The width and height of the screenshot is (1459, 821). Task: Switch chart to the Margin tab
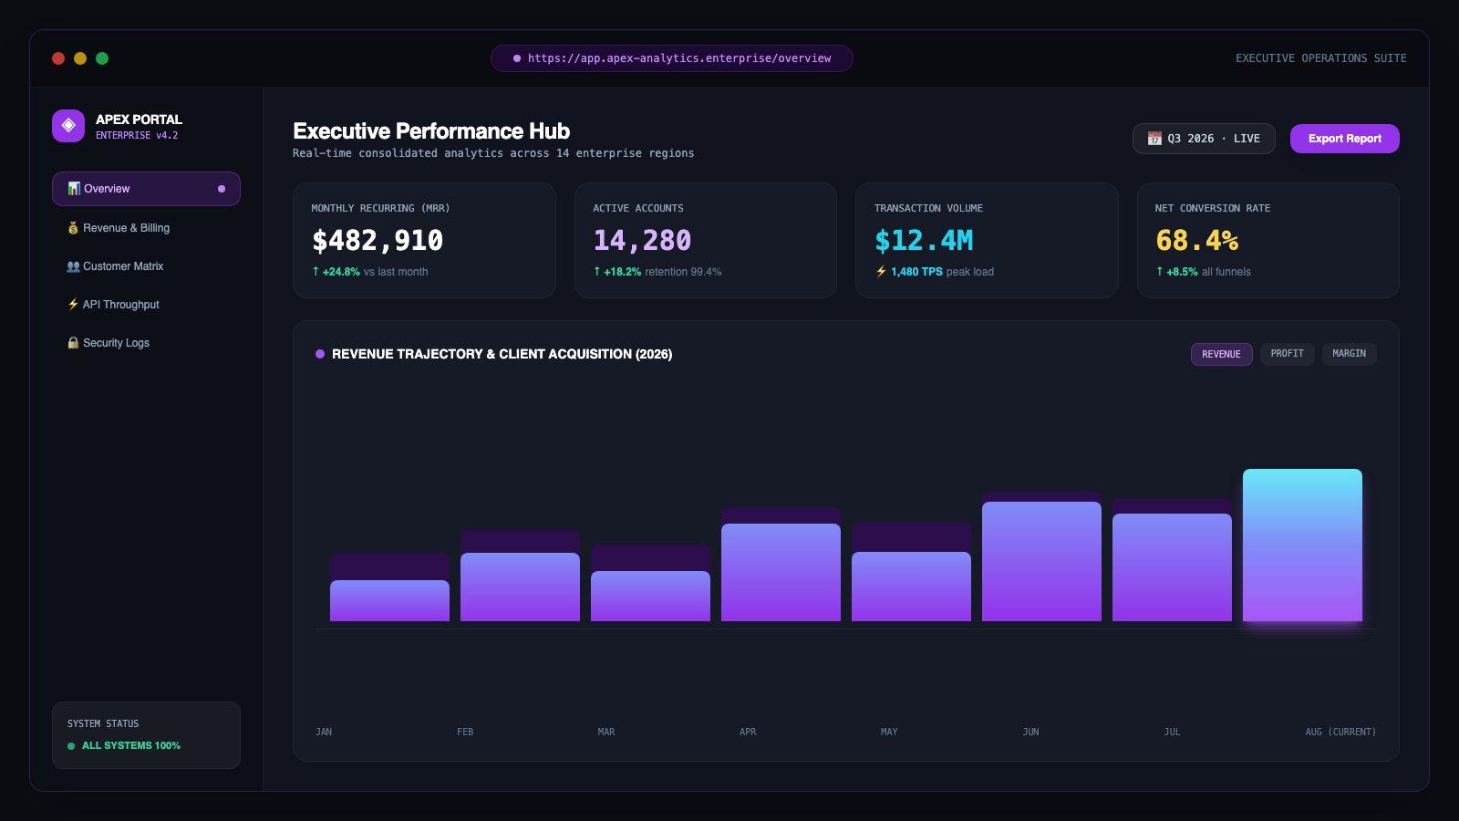tap(1349, 354)
